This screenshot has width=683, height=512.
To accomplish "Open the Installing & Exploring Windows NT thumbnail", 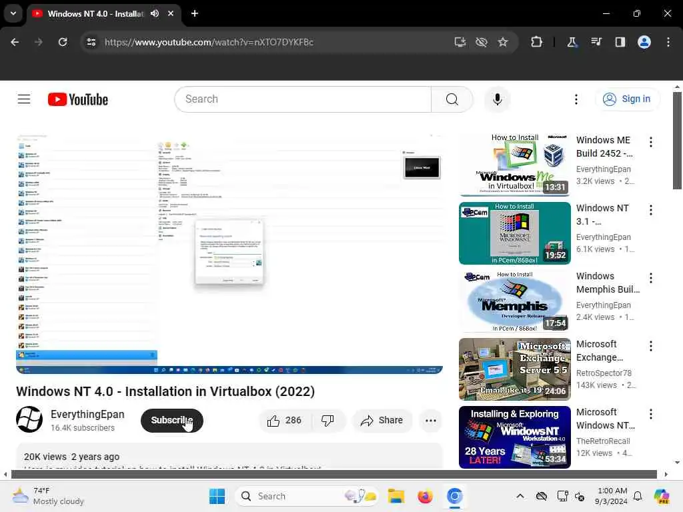I will coord(515,437).
